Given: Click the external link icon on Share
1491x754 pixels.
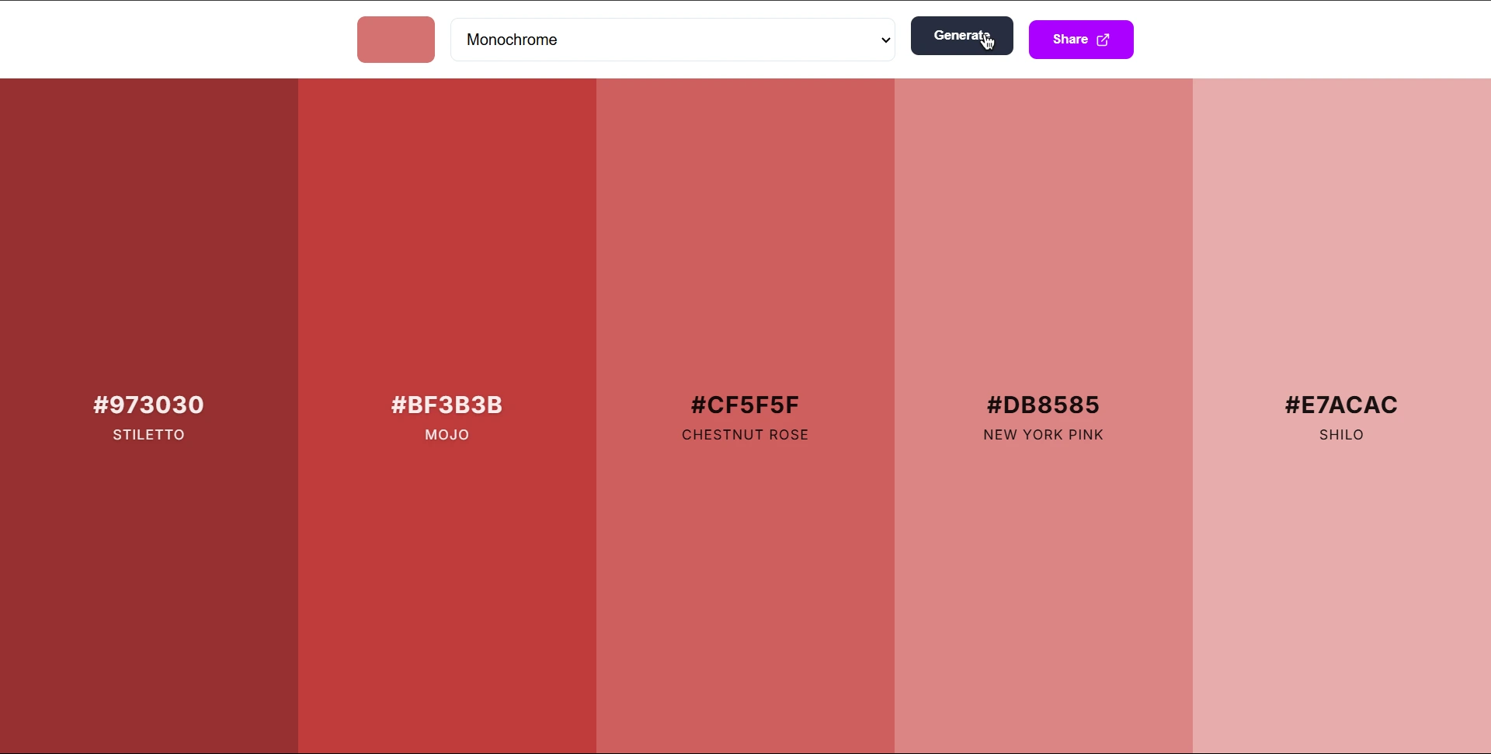Looking at the screenshot, I should 1103,39.
